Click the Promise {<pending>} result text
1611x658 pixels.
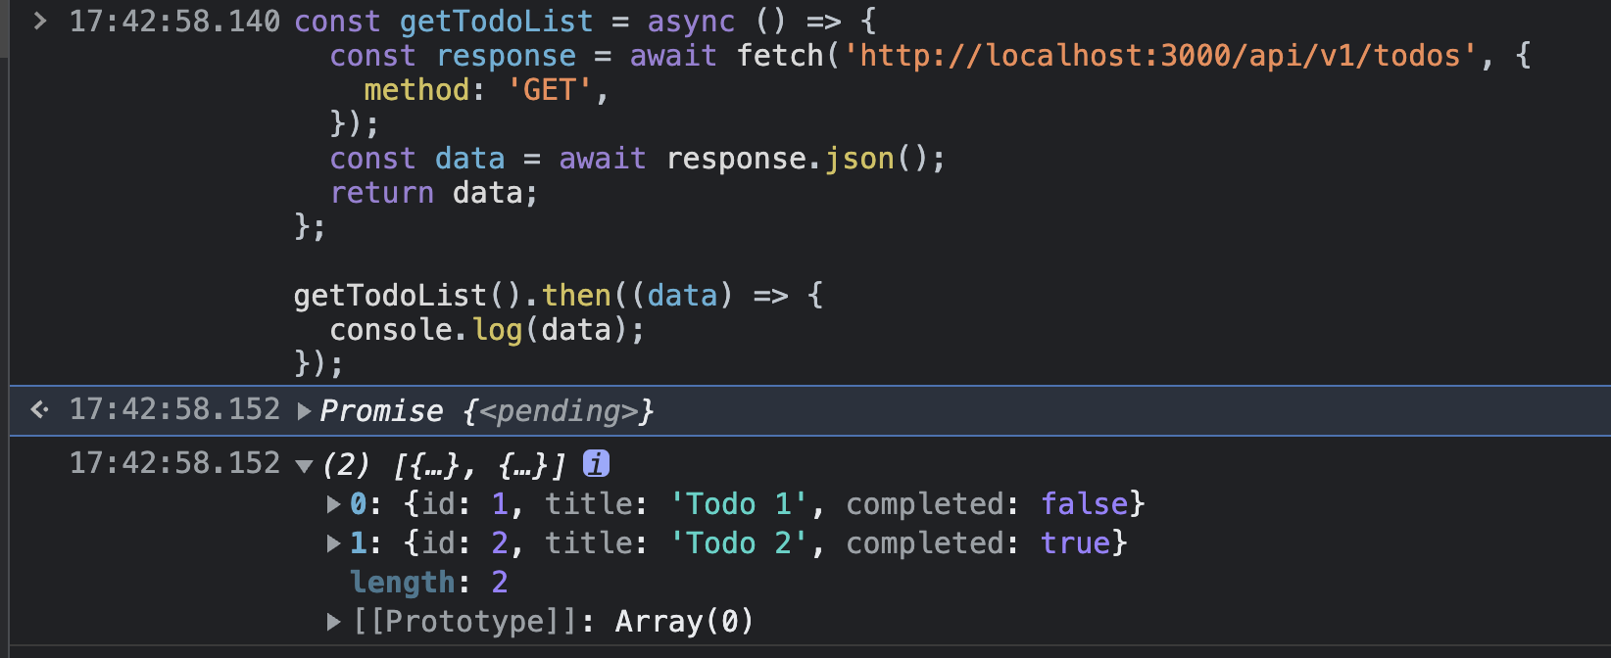click(x=487, y=411)
